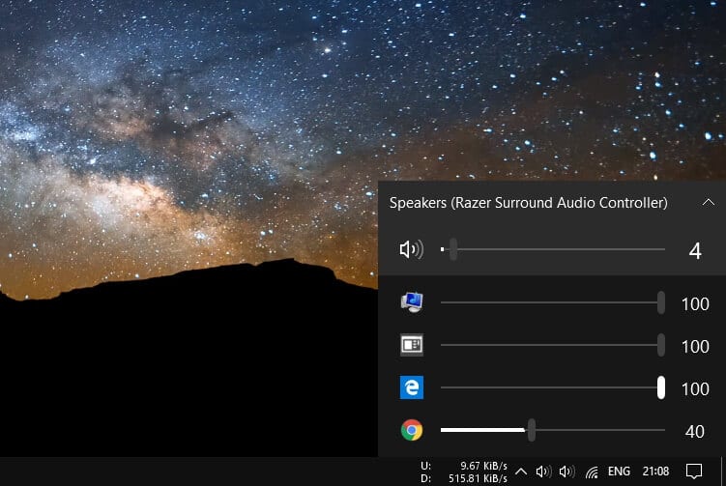The height and width of the screenshot is (486, 726).
Task: Mute the Microsoft Edge app icon
Action: coord(412,387)
